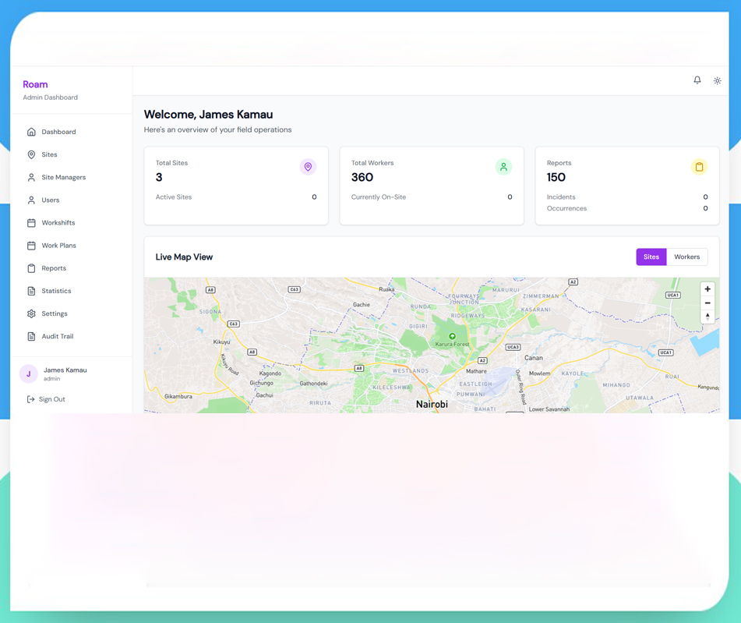
Task: Click the Sign Out link
Action: click(46, 398)
